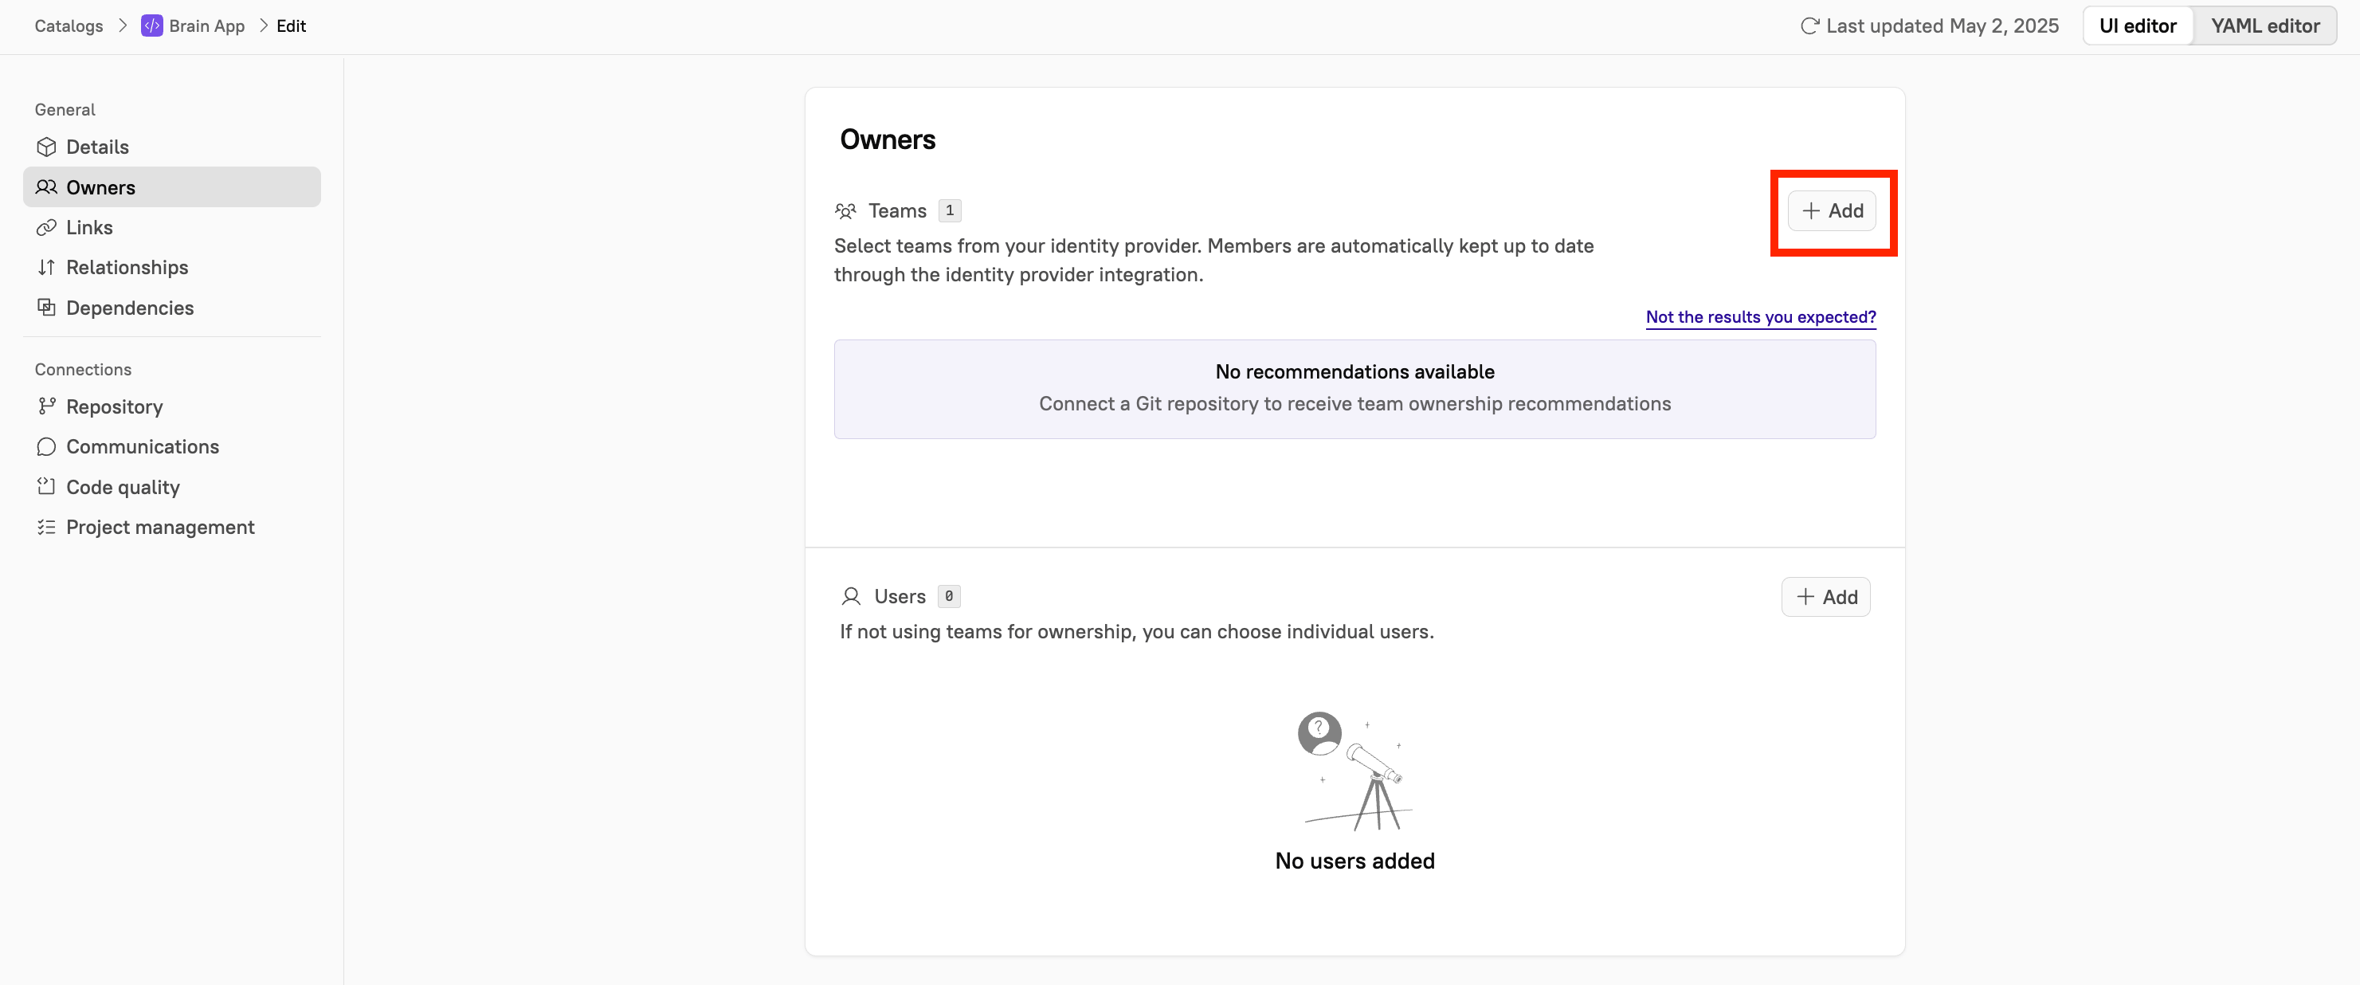
Task: Click the Project management checklist icon
Action: click(47, 527)
